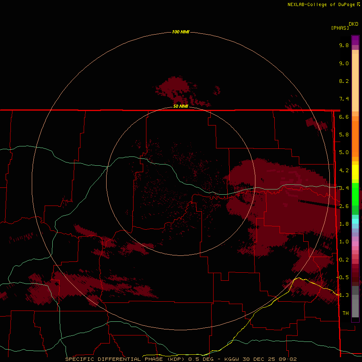Click the 50 NMI range ring label

click(181, 106)
